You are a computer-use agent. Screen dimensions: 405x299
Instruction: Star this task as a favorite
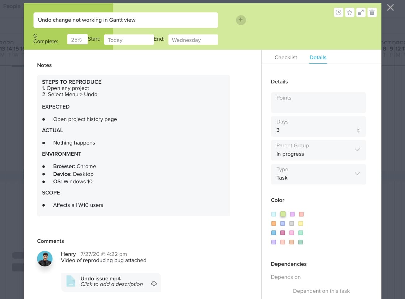coord(349,12)
